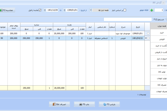Click the صادره group header

tap(36, 25)
